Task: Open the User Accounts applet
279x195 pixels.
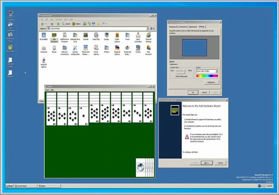Action: (x=148, y=50)
